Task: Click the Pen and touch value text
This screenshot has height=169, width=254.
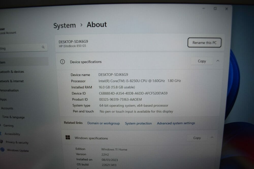Action: (x=136, y=111)
